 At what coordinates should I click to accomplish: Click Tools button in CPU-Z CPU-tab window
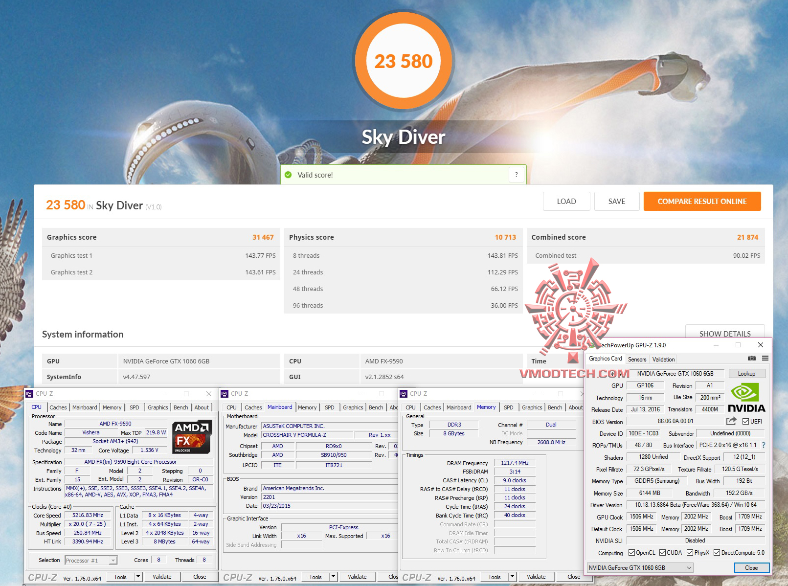pyautogui.click(x=120, y=577)
